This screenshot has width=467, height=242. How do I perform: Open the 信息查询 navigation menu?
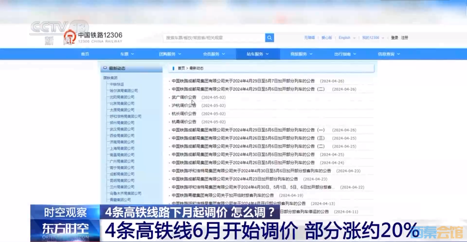pos(388,54)
